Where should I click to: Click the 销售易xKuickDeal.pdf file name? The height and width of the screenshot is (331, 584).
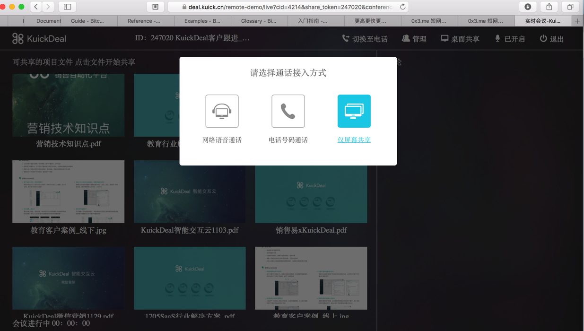point(311,230)
